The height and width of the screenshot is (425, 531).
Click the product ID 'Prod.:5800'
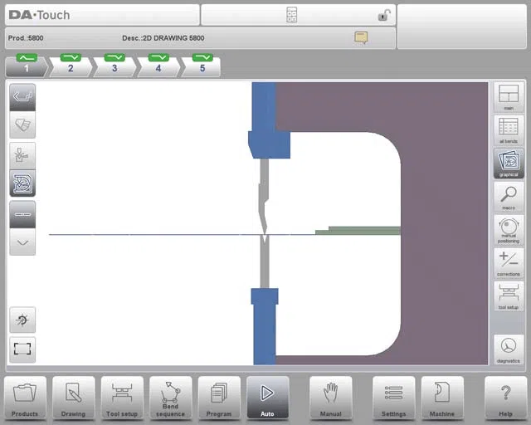pyautogui.click(x=26, y=38)
